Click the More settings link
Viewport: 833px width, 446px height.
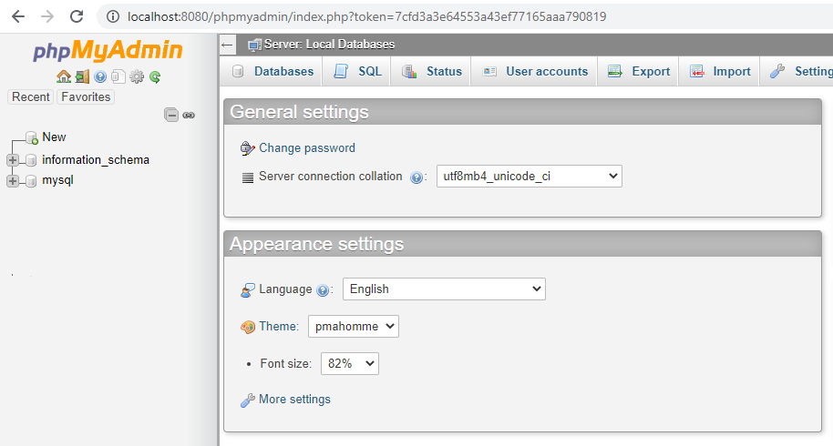295,400
